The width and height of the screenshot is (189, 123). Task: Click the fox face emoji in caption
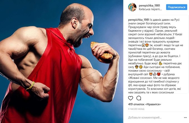(x=151, y=74)
